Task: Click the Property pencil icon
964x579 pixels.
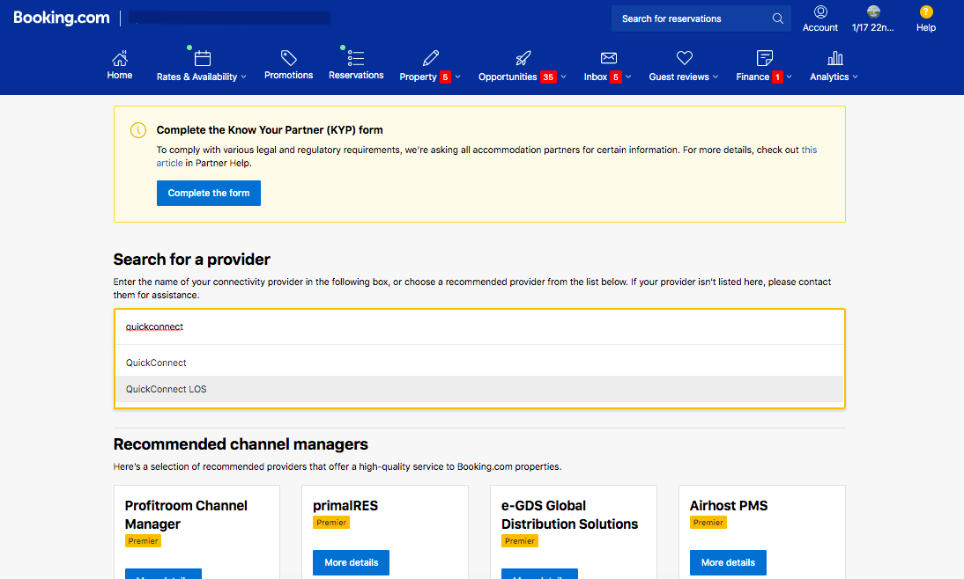Action: [x=430, y=58]
